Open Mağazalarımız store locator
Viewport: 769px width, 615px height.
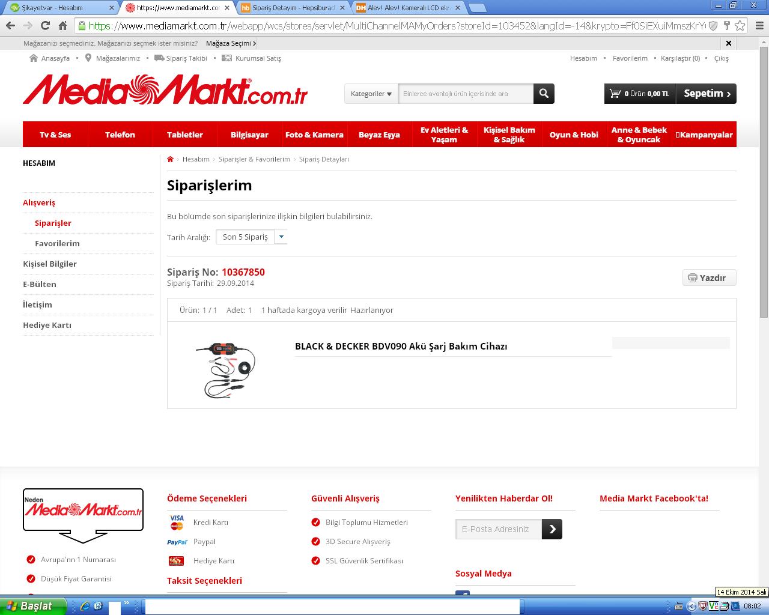pyautogui.click(x=112, y=58)
